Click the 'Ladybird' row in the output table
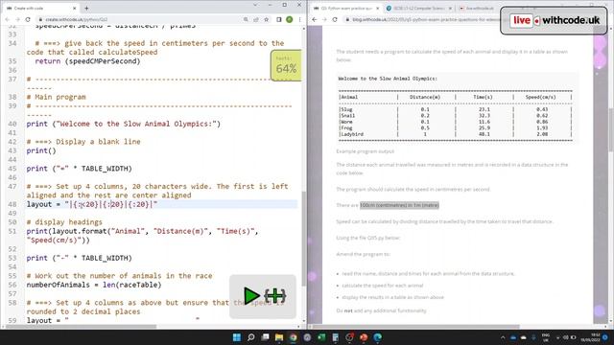Screen dimensions: 614x345 click(x=455, y=134)
